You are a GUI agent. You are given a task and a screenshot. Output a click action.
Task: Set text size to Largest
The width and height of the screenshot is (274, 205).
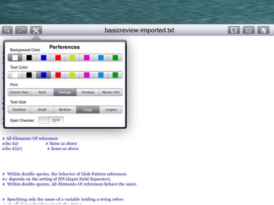[111, 109]
